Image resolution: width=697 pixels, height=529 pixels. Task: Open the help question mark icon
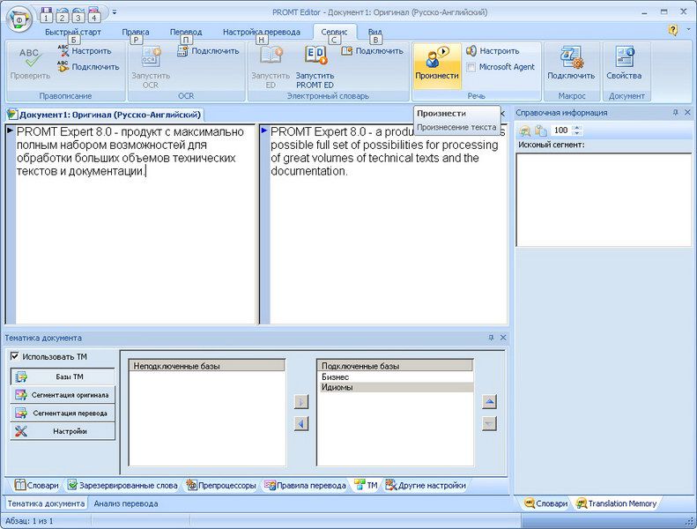click(673, 30)
